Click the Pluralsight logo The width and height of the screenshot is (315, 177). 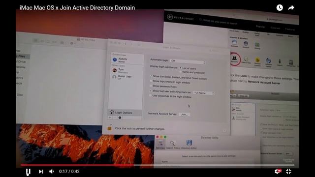[x=181, y=18]
